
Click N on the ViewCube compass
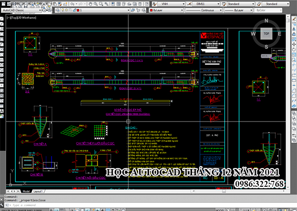(266, 21)
